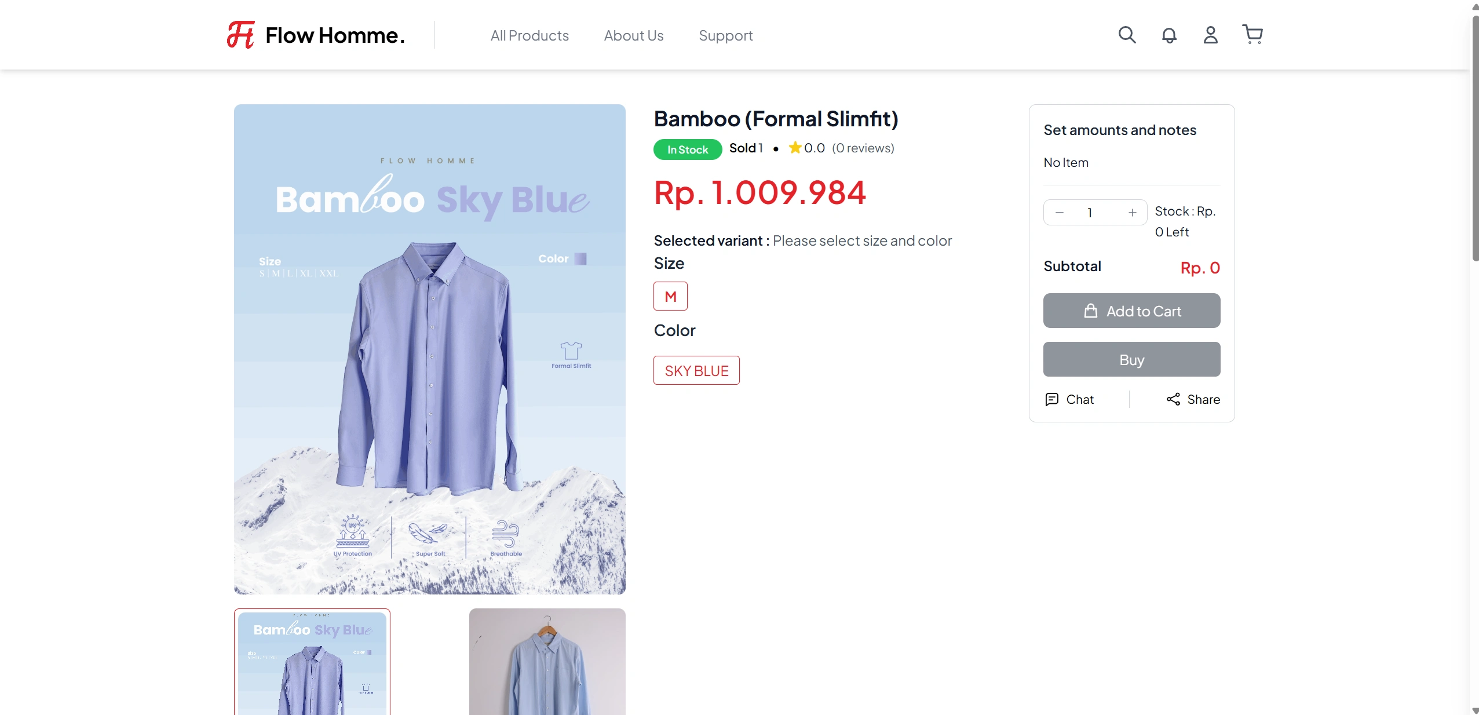This screenshot has width=1479, height=715.
Task: Click the star rating icon
Action: 793,148
